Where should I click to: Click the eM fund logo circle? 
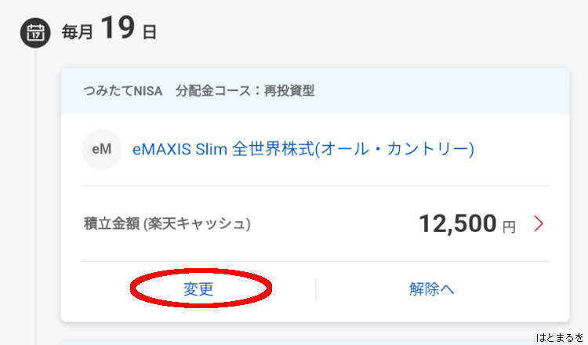102,149
